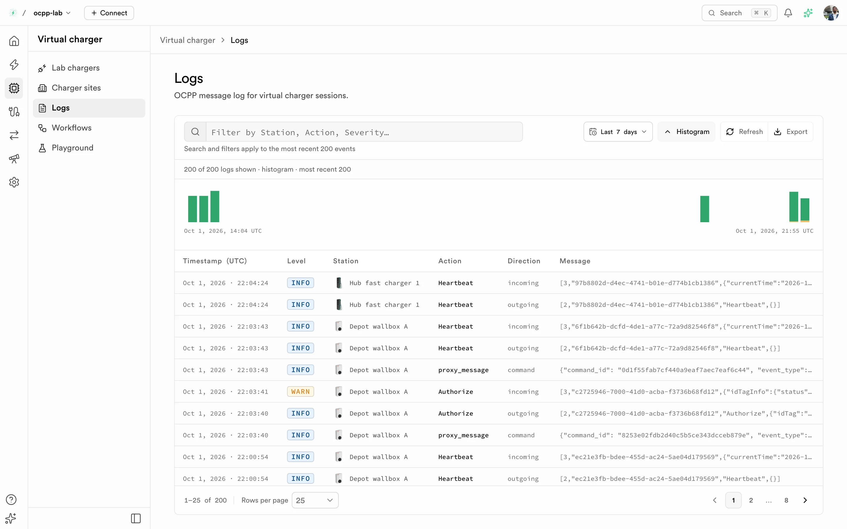Open Lab chargers in the sidebar
847x529 pixels.
[x=89, y=68]
